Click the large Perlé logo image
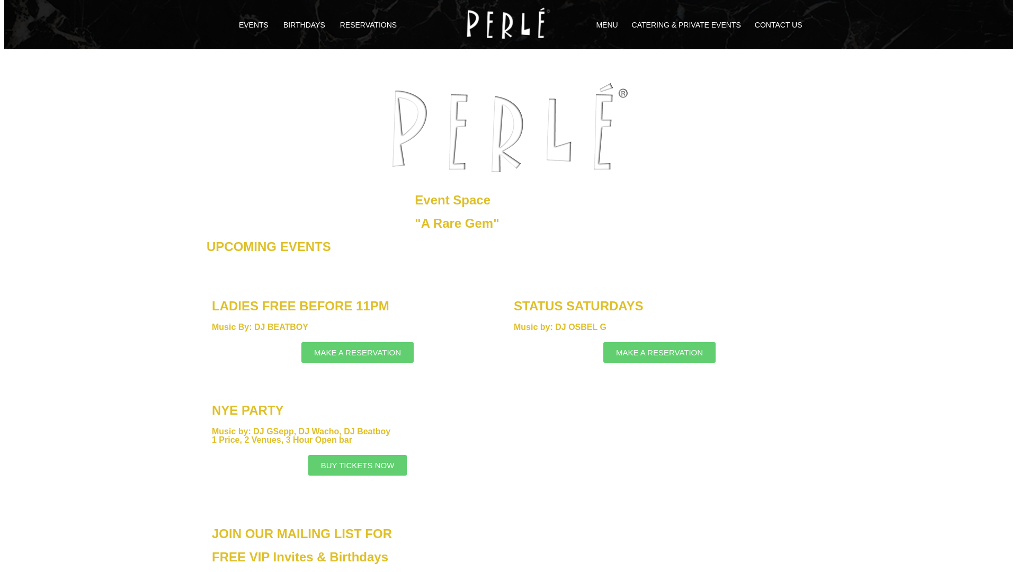This screenshot has width=1017, height=572. (509, 128)
